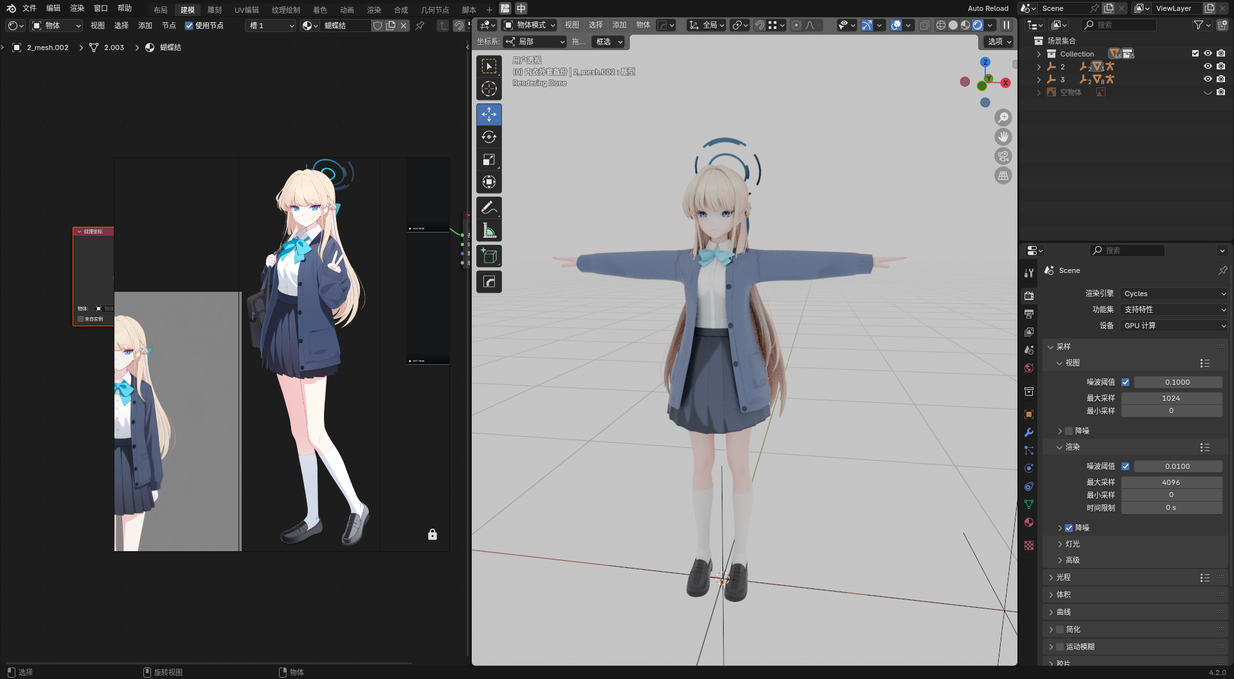Click the 选项 options button in viewport
Image resolution: width=1234 pixels, height=679 pixels.
click(x=999, y=42)
